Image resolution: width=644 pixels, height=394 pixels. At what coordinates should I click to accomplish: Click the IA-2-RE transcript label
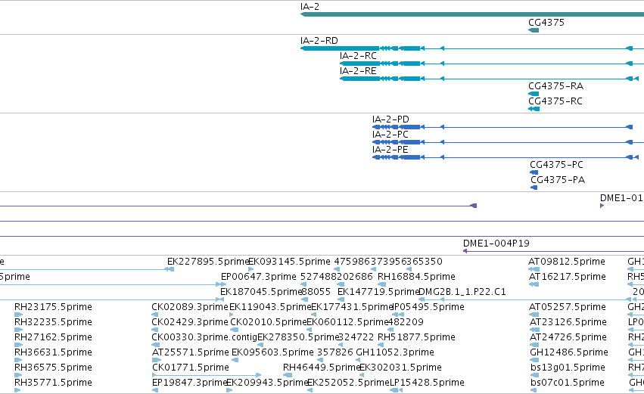(358, 71)
